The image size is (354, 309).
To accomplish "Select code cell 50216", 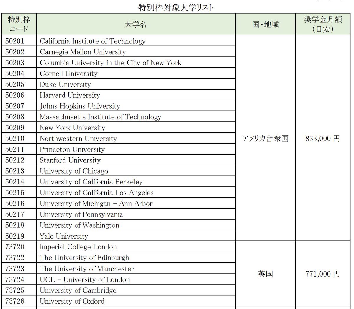I will (x=19, y=203).
